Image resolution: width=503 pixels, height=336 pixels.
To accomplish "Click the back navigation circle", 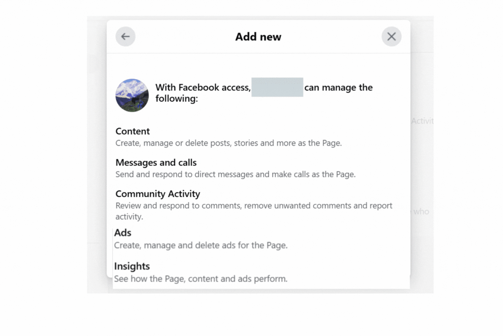I will 125,36.
